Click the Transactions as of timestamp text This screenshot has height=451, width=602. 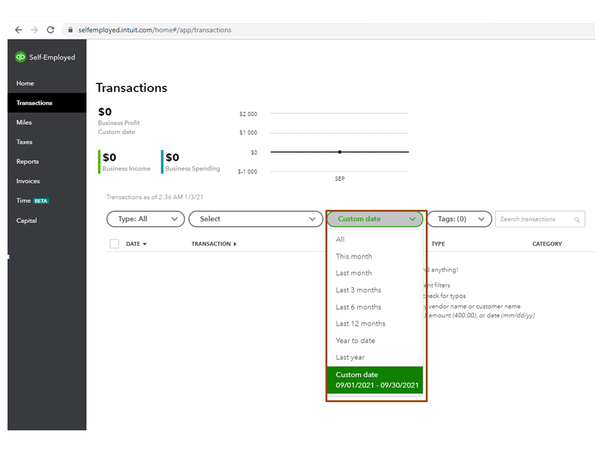coord(155,197)
